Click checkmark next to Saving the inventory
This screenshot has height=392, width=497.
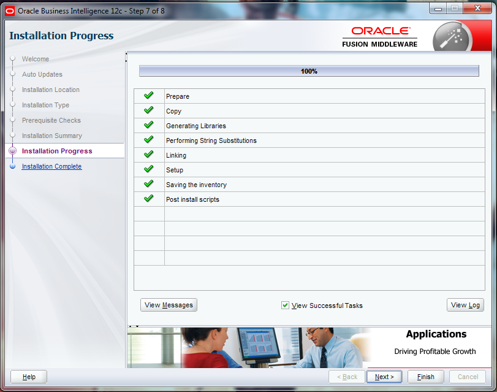pos(149,183)
